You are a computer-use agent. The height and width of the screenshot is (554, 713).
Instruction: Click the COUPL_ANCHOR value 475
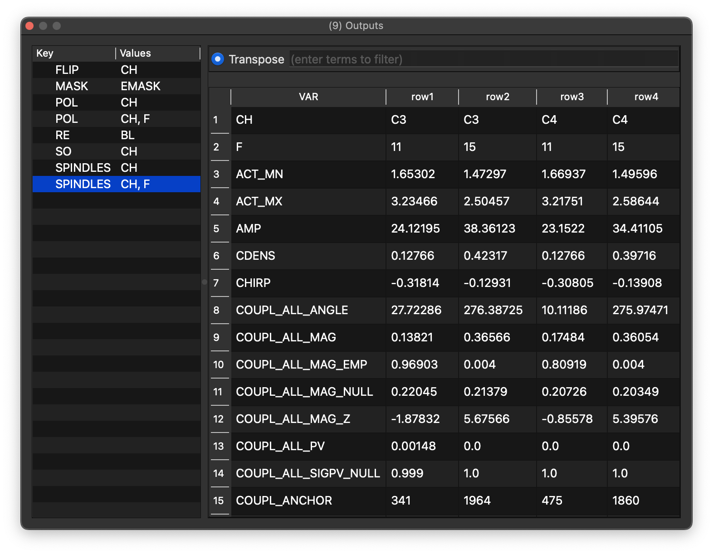(572, 501)
